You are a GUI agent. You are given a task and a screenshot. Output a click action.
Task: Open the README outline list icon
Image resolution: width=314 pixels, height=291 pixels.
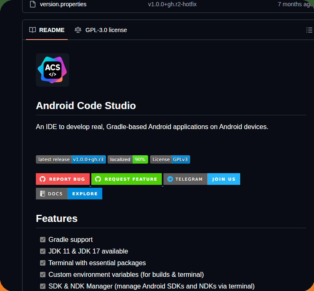click(x=309, y=30)
